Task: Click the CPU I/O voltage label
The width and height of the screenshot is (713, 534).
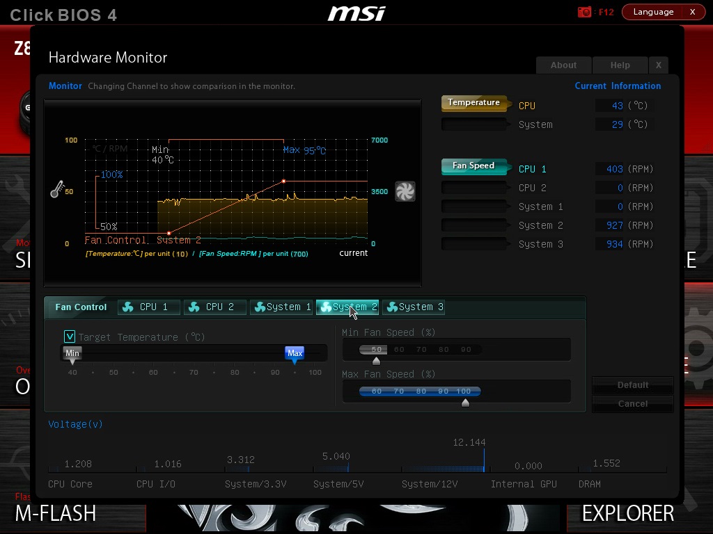Action: (x=155, y=484)
